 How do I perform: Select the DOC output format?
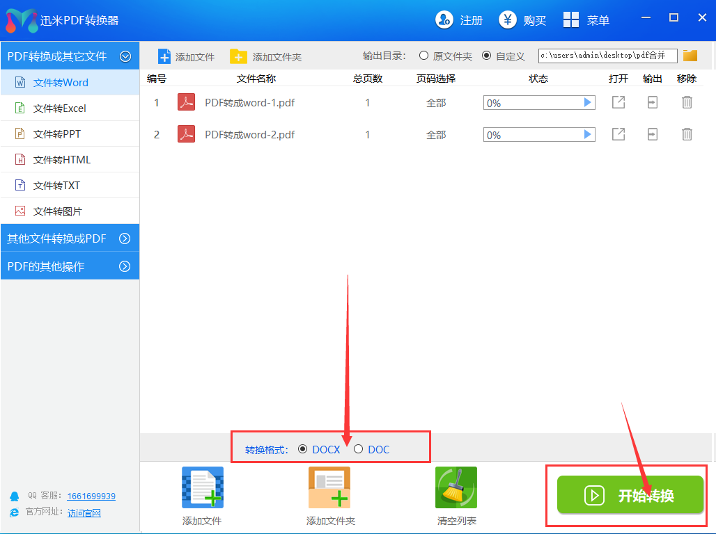(x=359, y=449)
